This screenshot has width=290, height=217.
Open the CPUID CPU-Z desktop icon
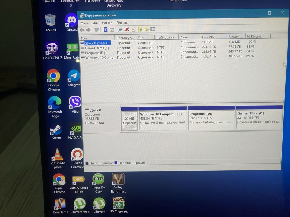pos(52,51)
